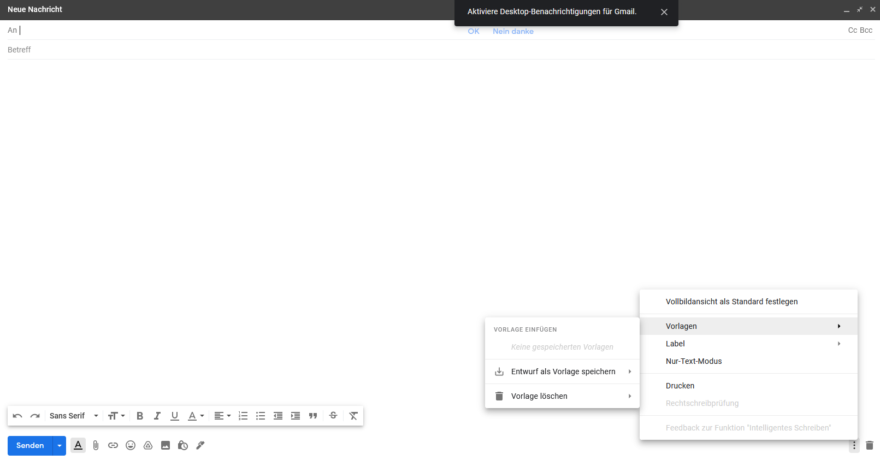Image resolution: width=880 pixels, height=460 pixels.
Task: Decrease the indent level
Action: coord(278,416)
